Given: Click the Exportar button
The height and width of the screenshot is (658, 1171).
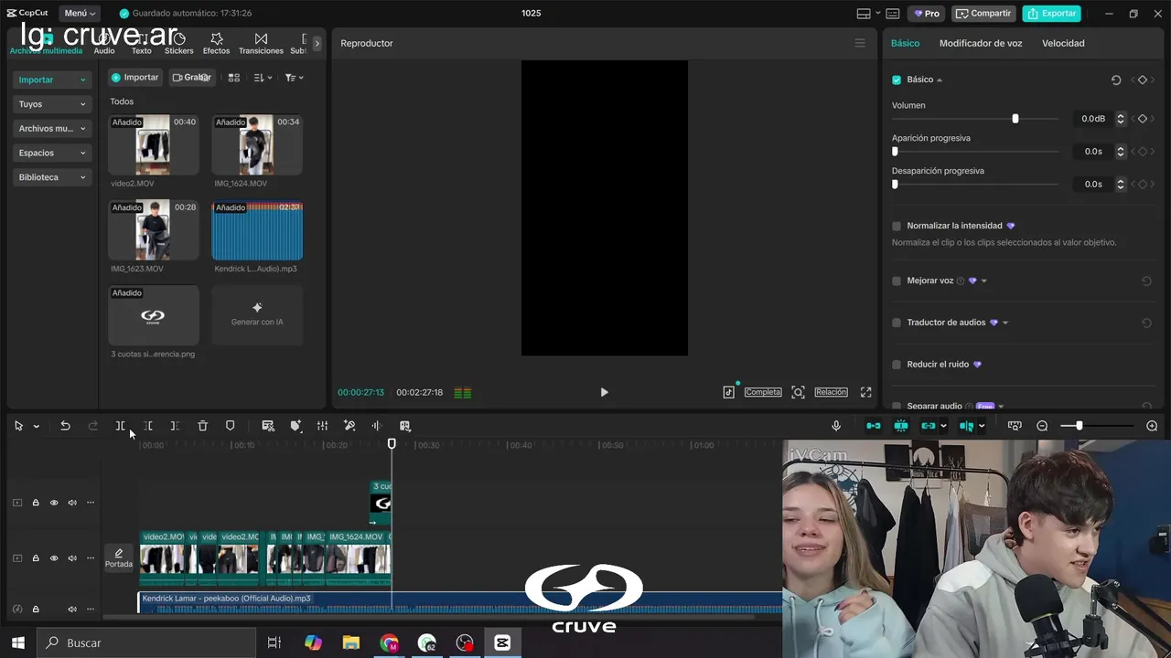Looking at the screenshot, I should pyautogui.click(x=1051, y=14).
